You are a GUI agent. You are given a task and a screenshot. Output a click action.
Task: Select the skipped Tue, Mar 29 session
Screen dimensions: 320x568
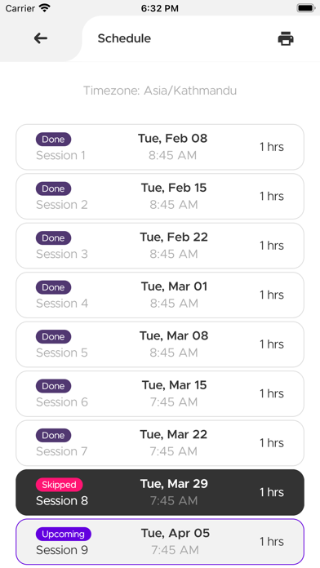pos(160,492)
